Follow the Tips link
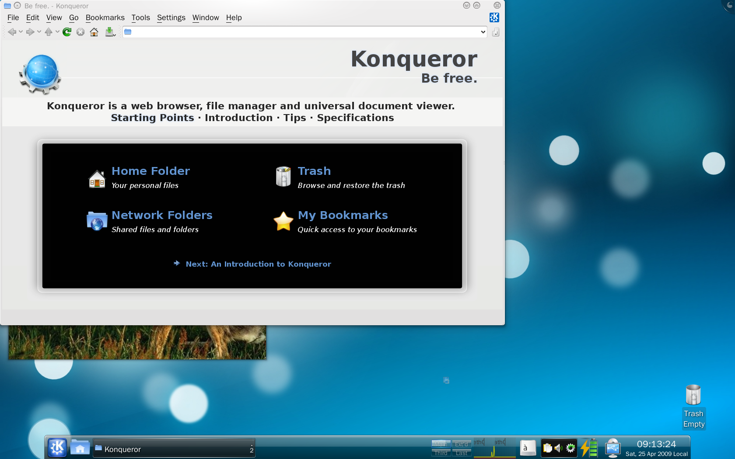Viewport: 735px width, 459px height. pos(295,118)
